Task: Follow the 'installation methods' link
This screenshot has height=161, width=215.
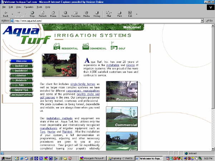Action: click(x=59, y=118)
